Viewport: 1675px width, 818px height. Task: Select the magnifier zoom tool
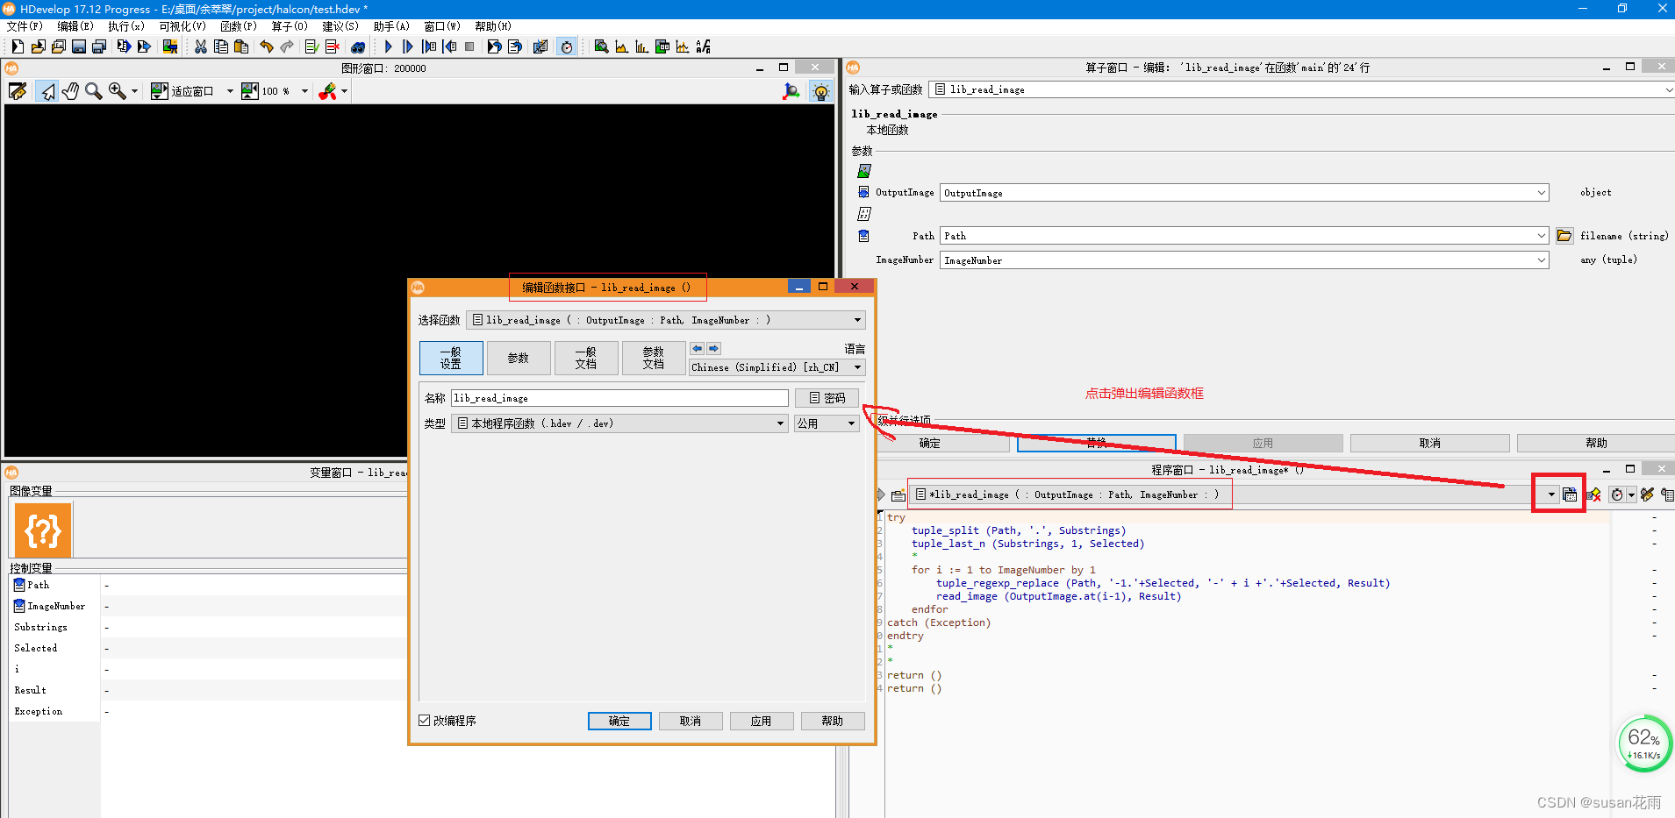[x=93, y=91]
